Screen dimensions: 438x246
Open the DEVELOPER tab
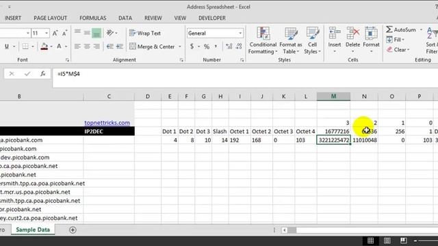coord(212,18)
